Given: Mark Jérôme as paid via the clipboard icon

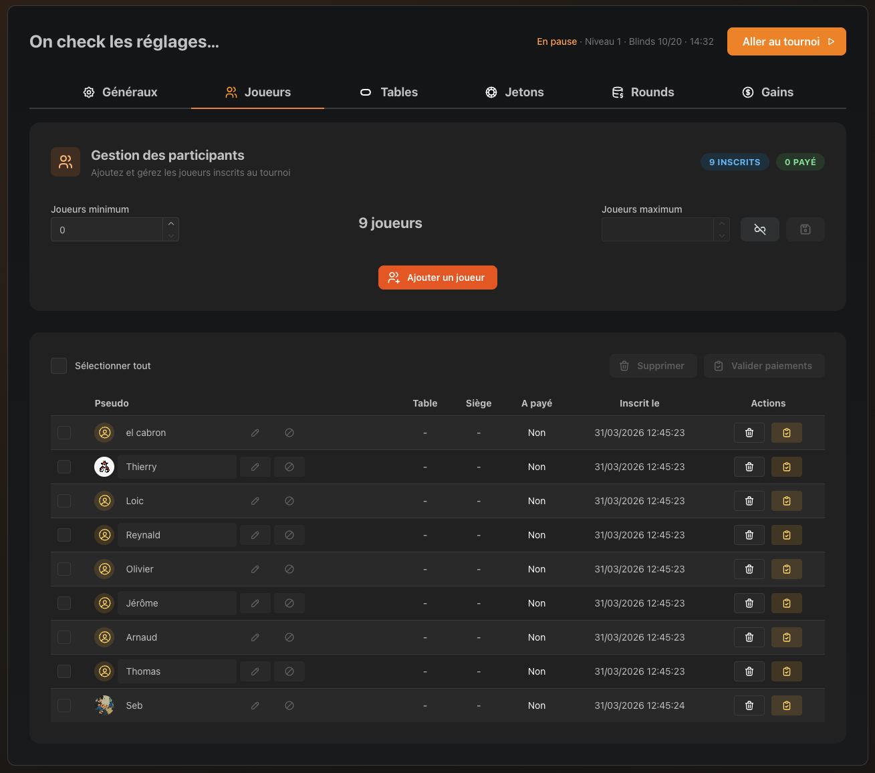Looking at the screenshot, I should [786, 603].
